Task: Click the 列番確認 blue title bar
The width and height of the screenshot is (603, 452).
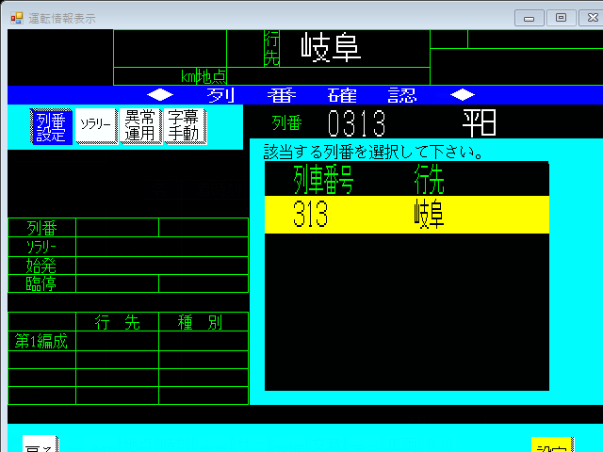Action: pos(305,95)
